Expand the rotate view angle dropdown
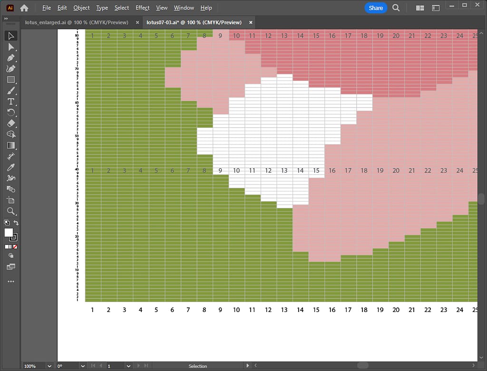This screenshot has height=371, width=487. pyautogui.click(x=83, y=366)
